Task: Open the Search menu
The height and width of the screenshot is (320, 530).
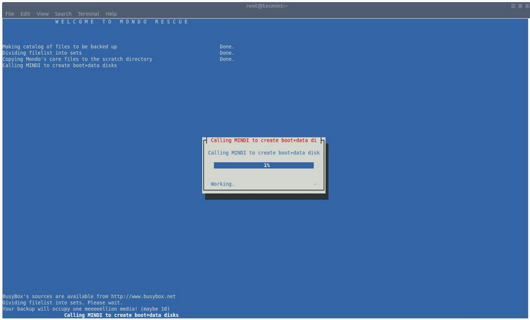Action: (63, 14)
